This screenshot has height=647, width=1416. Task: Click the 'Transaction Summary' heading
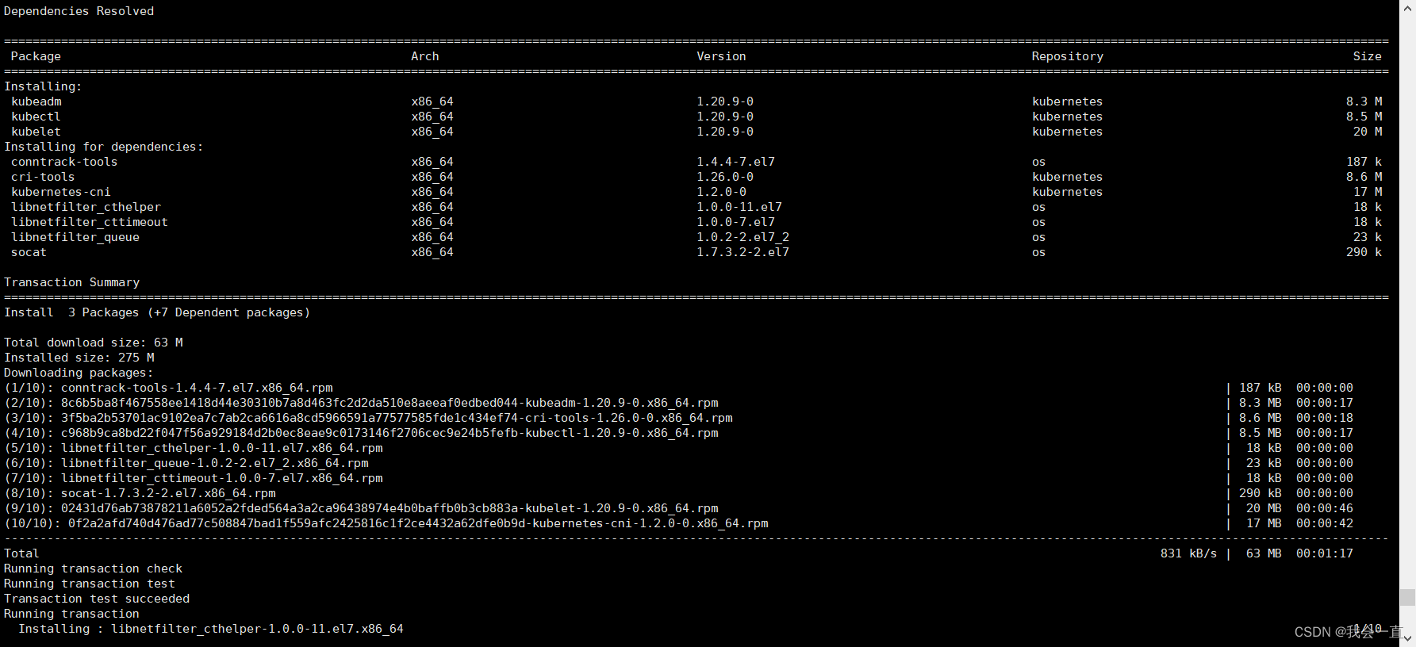pos(72,282)
